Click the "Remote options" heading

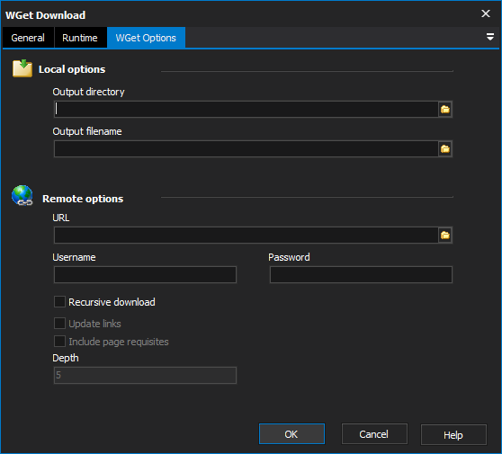point(83,199)
